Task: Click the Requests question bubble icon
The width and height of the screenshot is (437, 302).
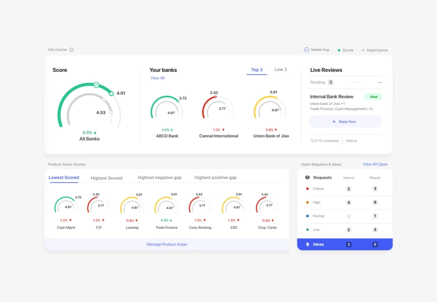Action: click(308, 178)
